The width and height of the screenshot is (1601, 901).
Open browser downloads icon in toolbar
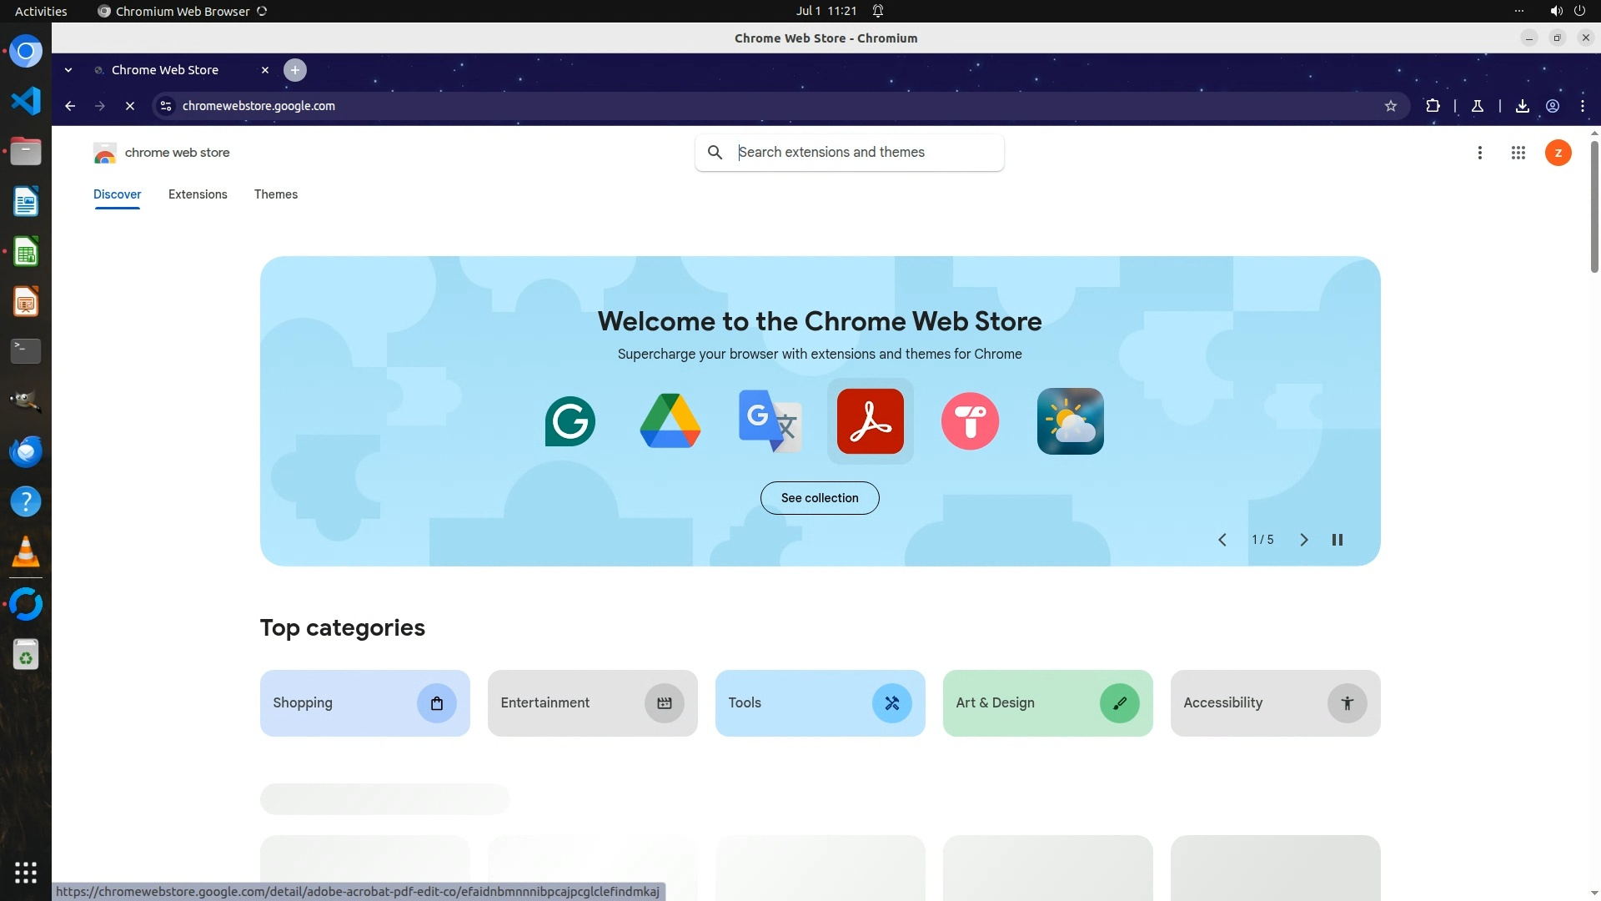pyautogui.click(x=1522, y=106)
